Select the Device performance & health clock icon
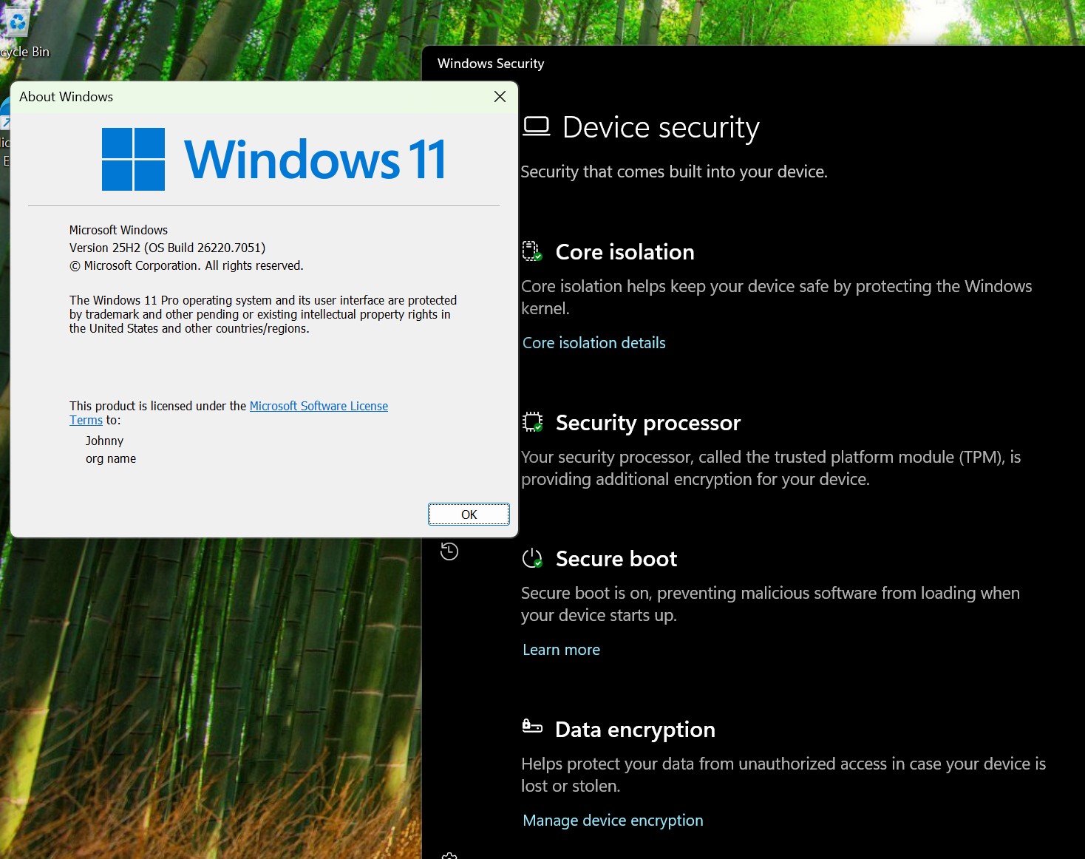Viewport: 1085px width, 859px height. click(x=449, y=551)
